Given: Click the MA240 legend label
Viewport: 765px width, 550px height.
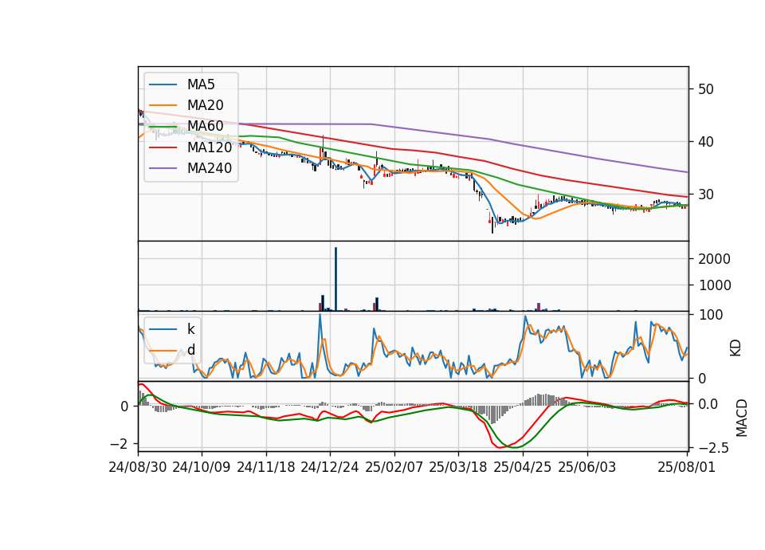Looking at the screenshot, I should [210, 168].
